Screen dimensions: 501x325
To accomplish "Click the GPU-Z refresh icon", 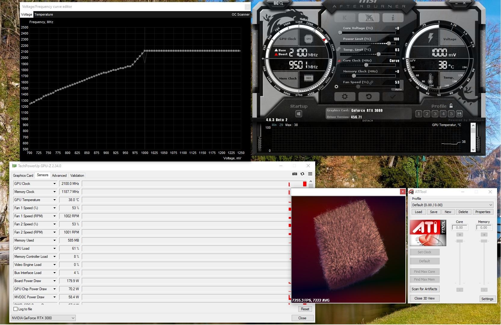I will pyautogui.click(x=302, y=174).
